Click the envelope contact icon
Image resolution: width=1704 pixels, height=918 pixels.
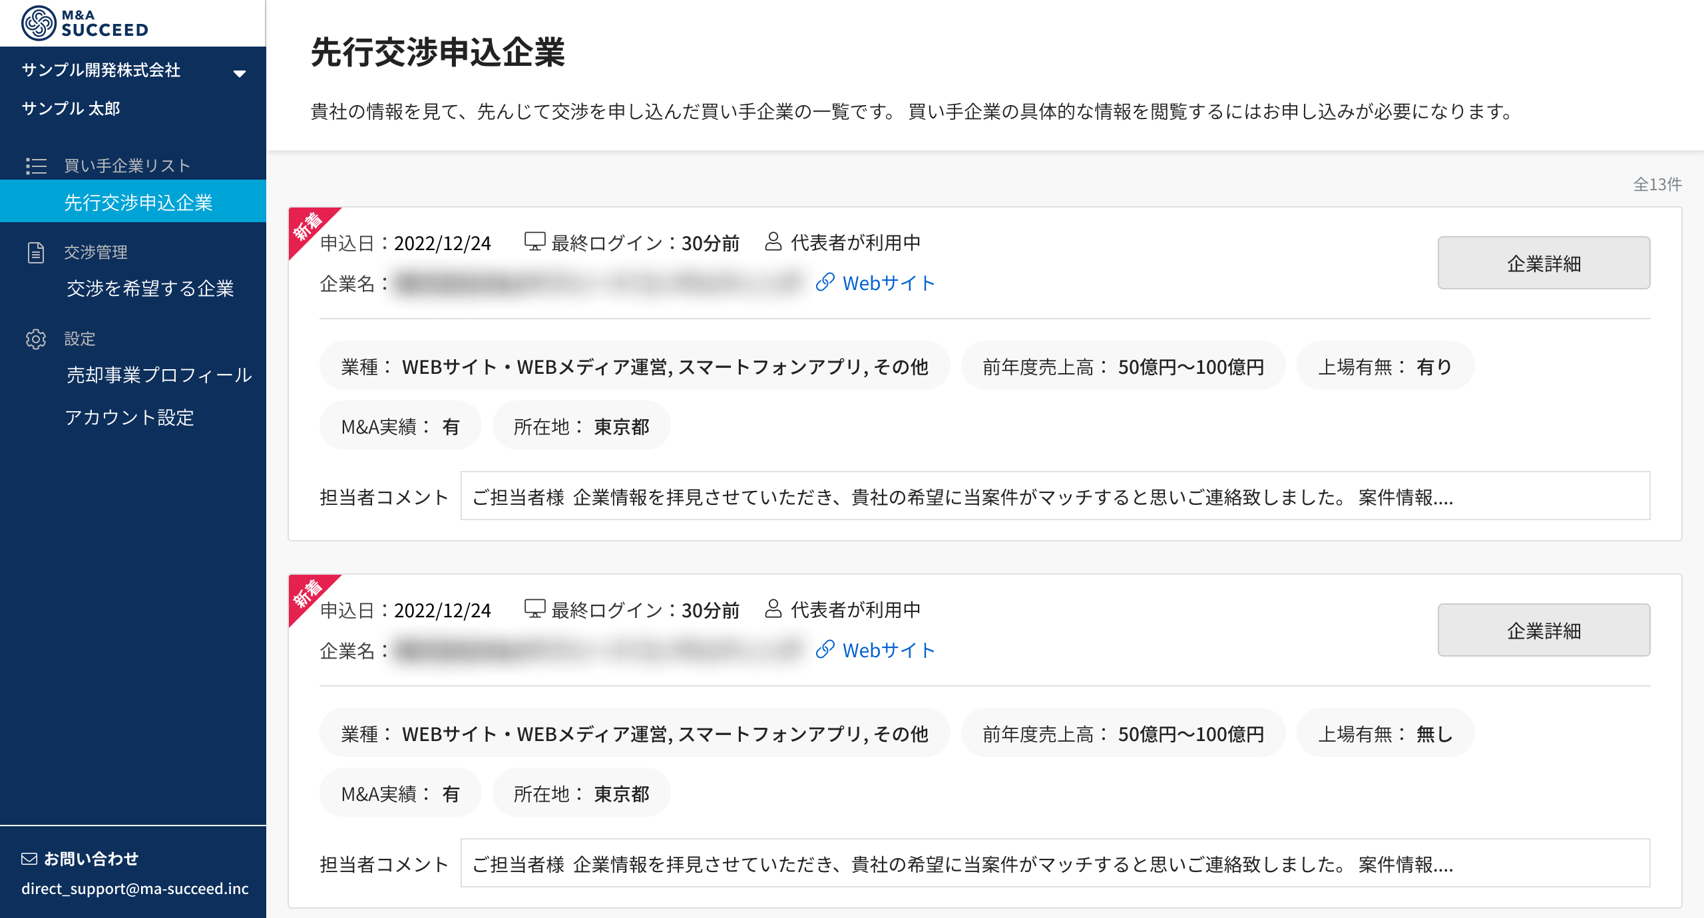(x=29, y=859)
